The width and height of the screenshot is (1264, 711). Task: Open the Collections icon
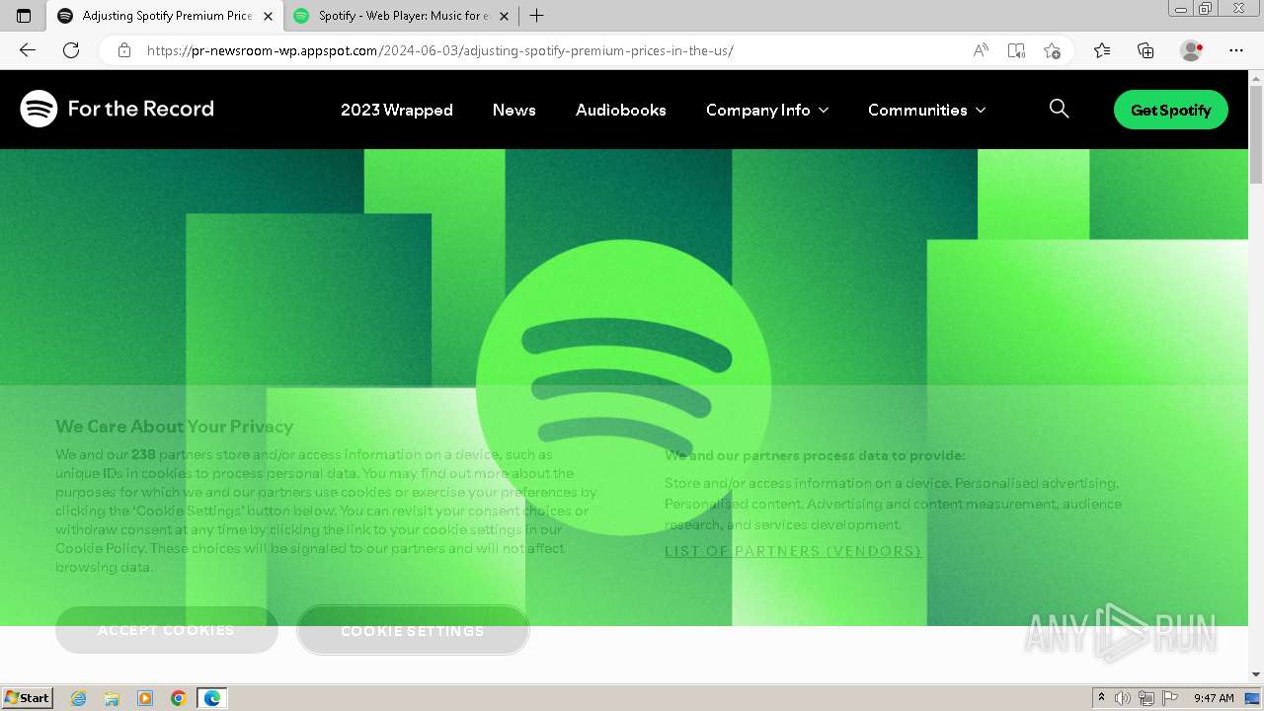pyautogui.click(x=1145, y=50)
